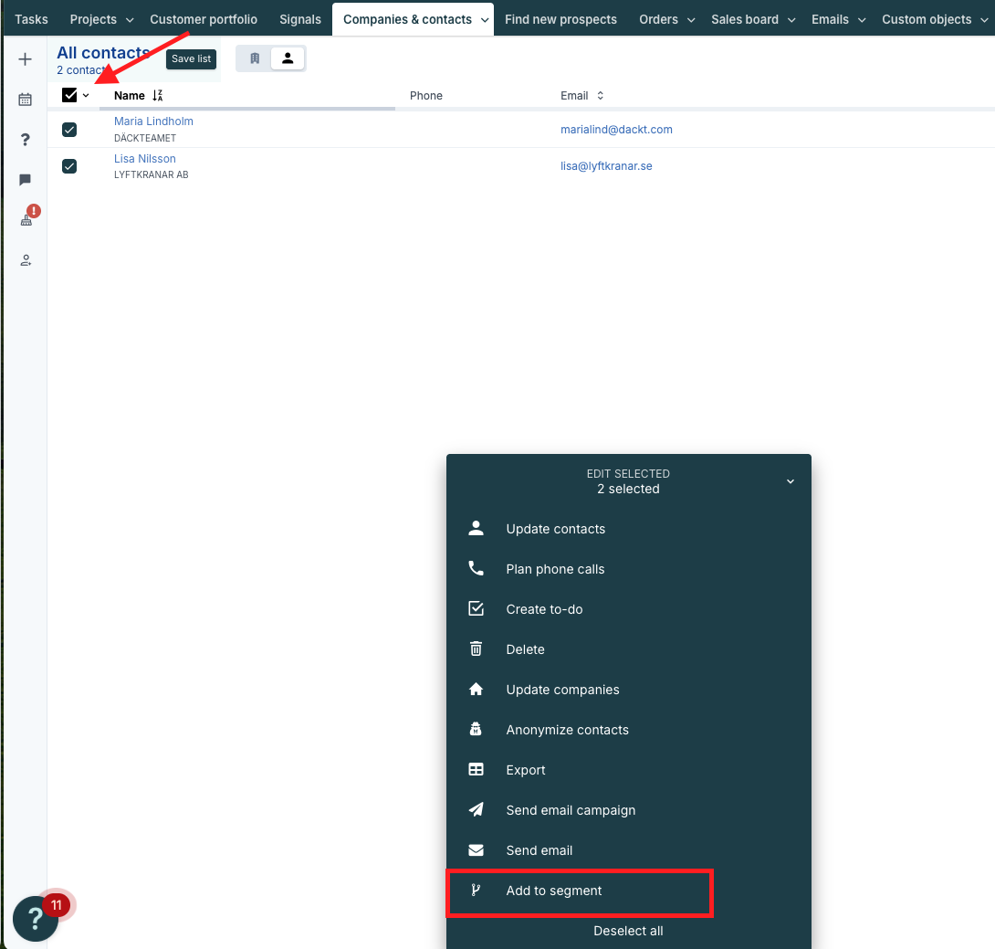Image resolution: width=995 pixels, height=949 pixels.
Task: Click the Save list button
Action: 191,58
